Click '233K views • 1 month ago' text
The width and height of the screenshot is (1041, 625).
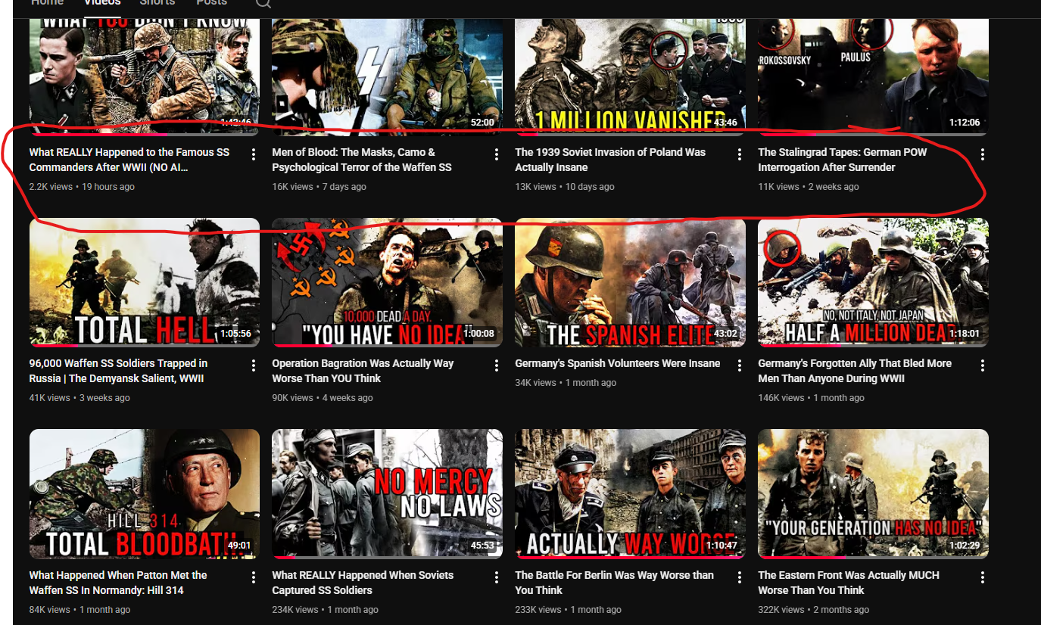point(569,610)
